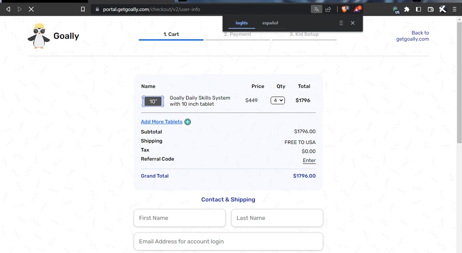Click the VPN US extension icon
This screenshot has height=253, width=462.
coord(396,10)
